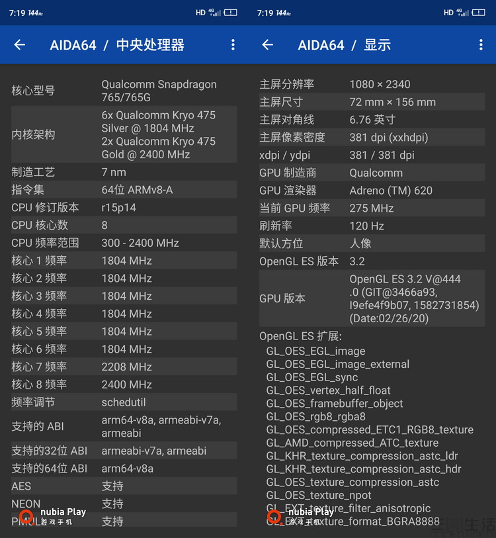Select the 频率调节 schedutil row
This screenshot has width=496, height=538.
124,402
